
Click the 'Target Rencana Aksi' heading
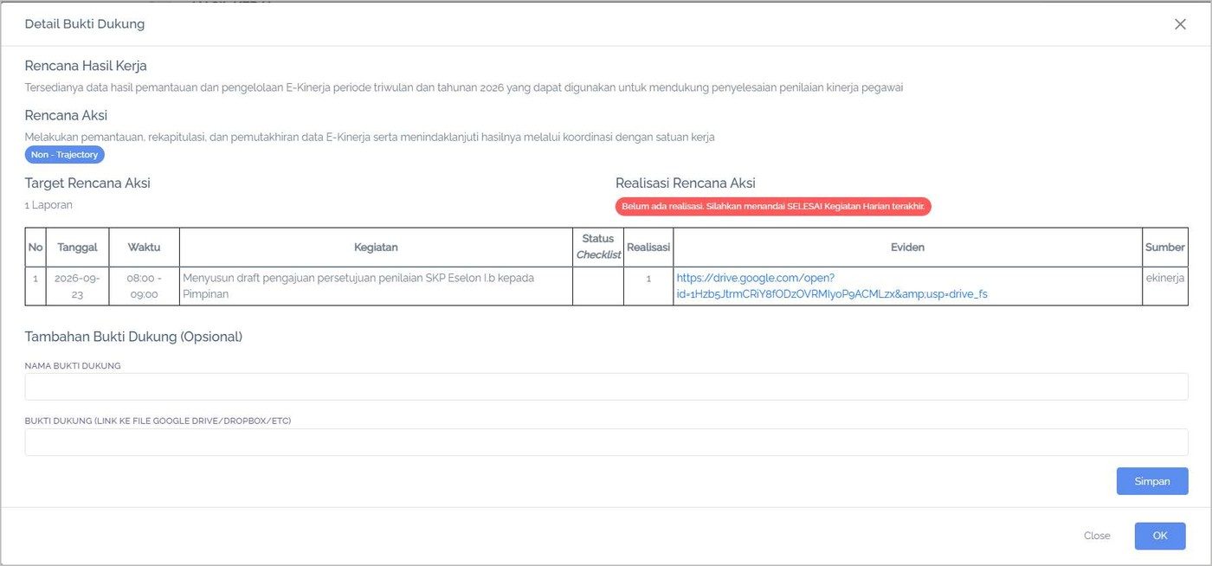click(x=87, y=183)
